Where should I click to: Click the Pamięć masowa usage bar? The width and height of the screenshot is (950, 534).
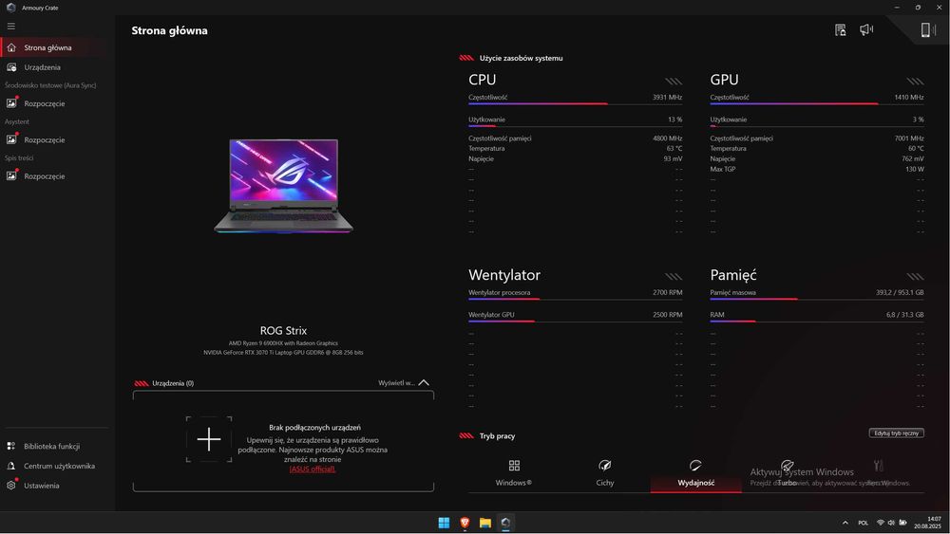817,299
